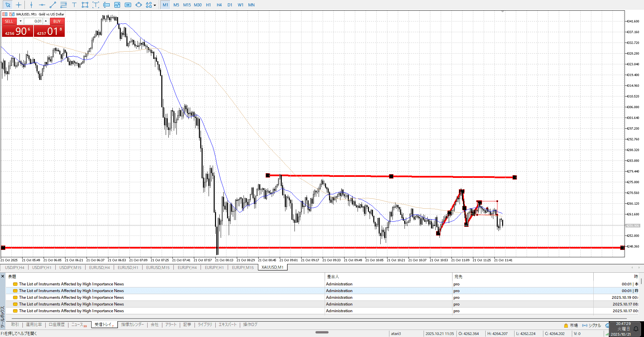Select the text tool

[x=74, y=5]
